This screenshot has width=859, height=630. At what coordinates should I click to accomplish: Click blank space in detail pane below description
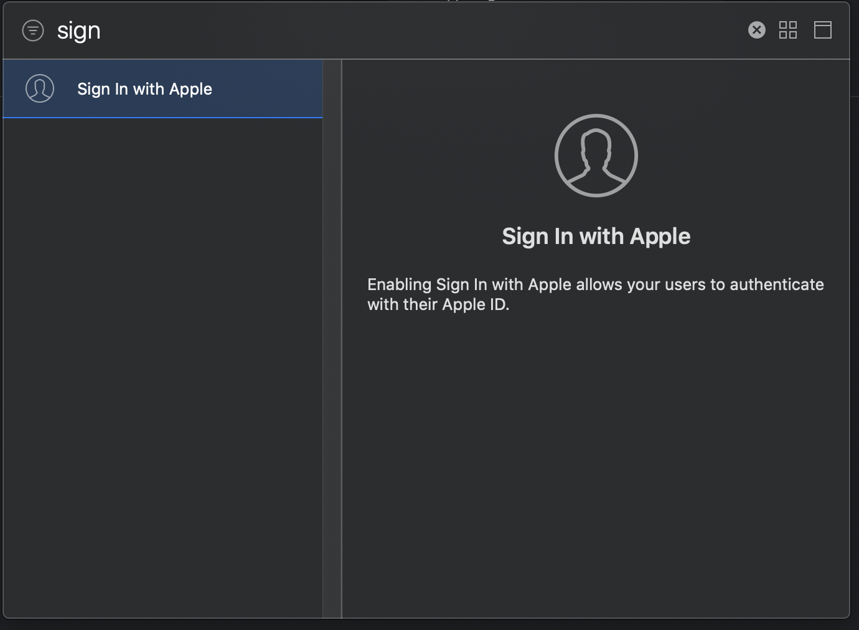(595, 461)
